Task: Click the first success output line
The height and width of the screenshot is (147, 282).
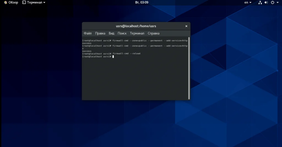Action: coord(87,43)
